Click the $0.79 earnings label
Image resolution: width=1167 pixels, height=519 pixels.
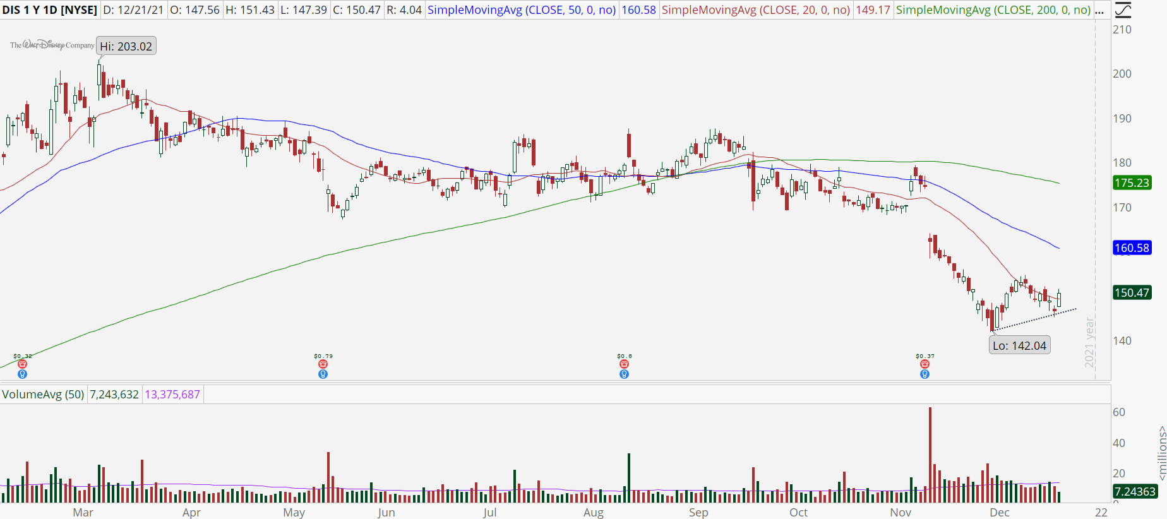click(x=323, y=356)
